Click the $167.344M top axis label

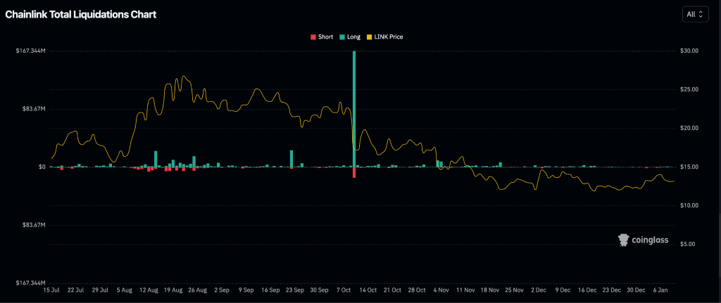[30, 51]
